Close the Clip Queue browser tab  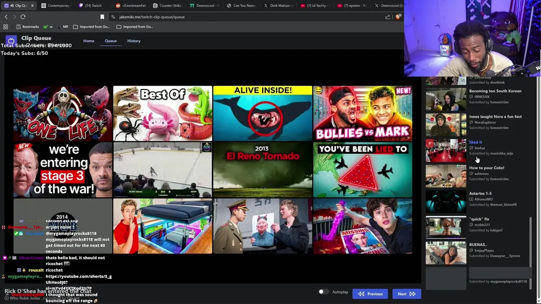pos(32,5)
